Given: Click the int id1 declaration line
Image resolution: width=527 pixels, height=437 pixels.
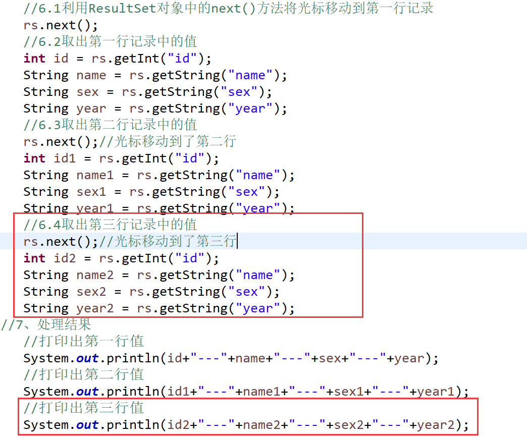Looking at the screenshot, I should pyautogui.click(x=121, y=158).
